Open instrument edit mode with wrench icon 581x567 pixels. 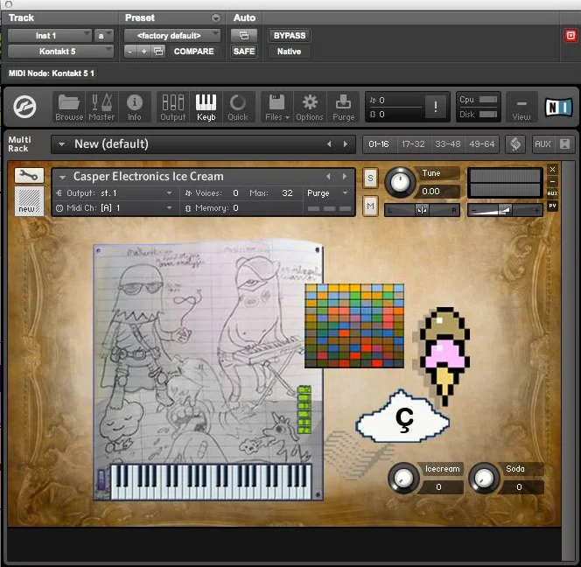coord(29,175)
